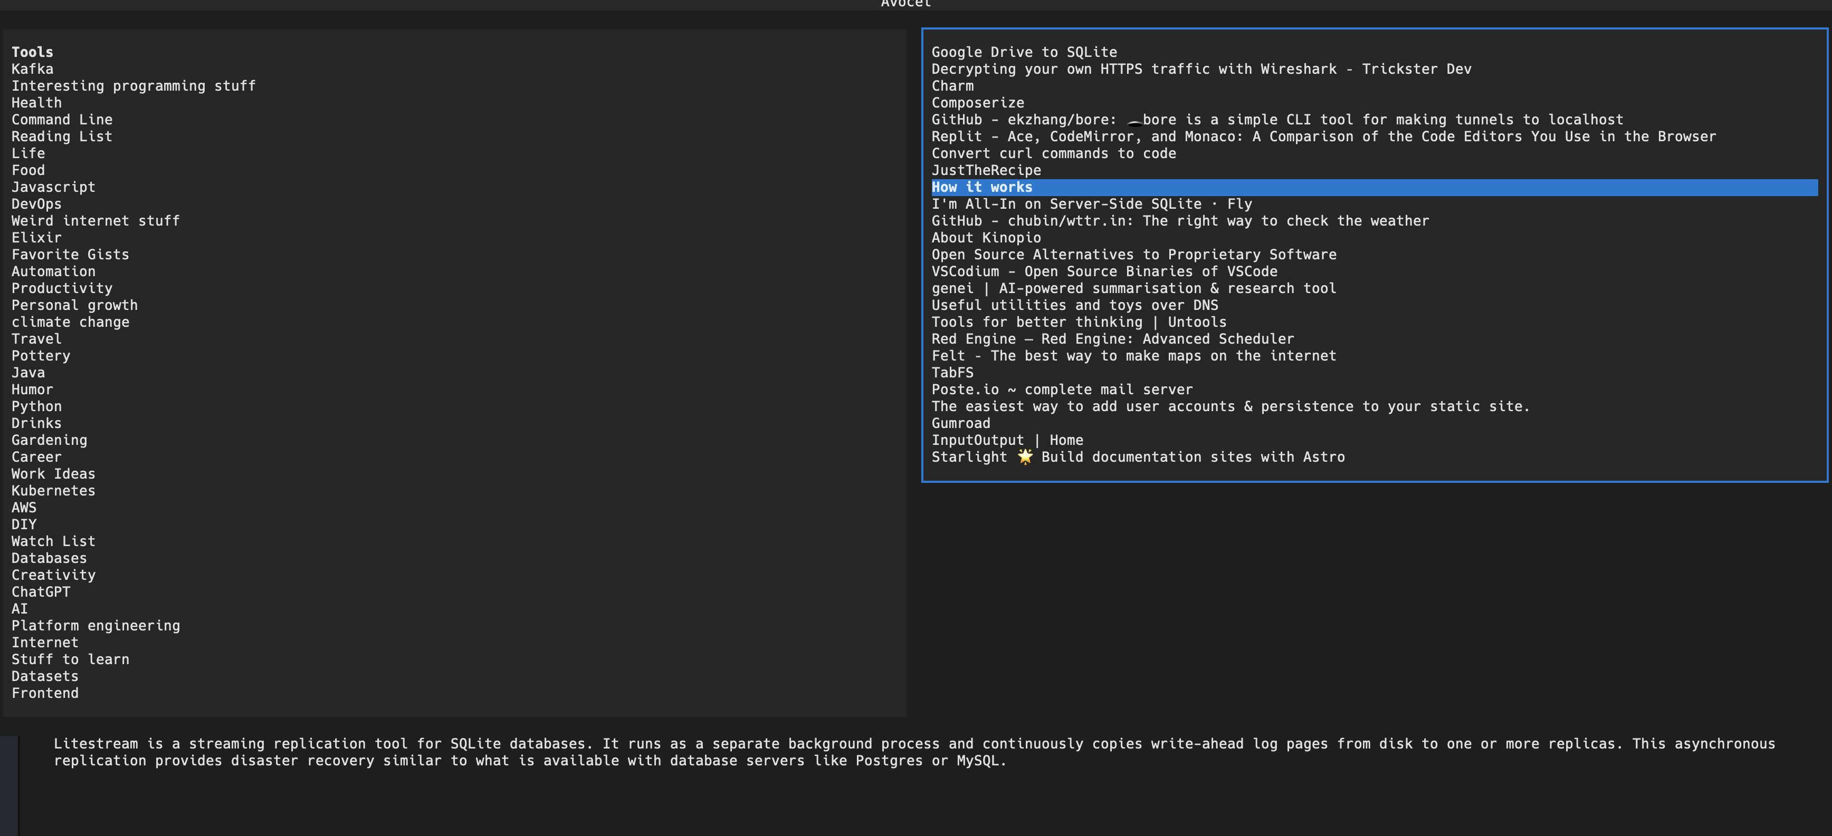1832x836 pixels.
Task: Select the Kubernetes collection
Action: pyautogui.click(x=53, y=491)
